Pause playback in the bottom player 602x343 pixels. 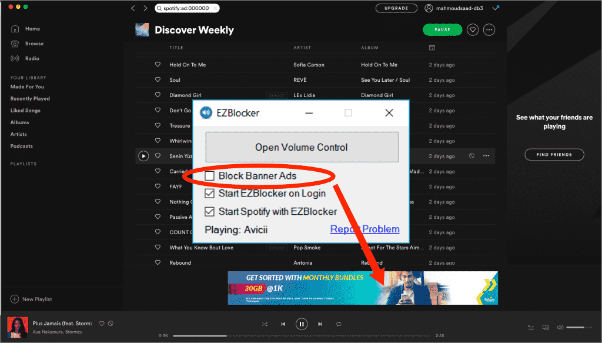click(302, 324)
